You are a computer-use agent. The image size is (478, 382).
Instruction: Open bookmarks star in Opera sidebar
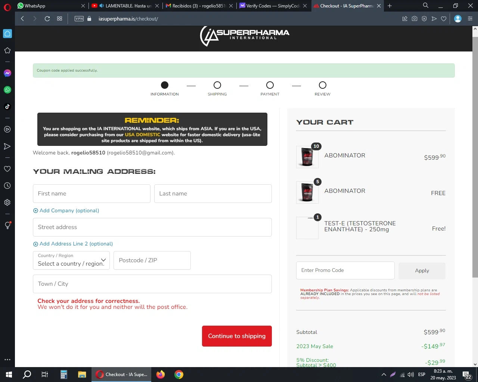pyautogui.click(x=7, y=50)
